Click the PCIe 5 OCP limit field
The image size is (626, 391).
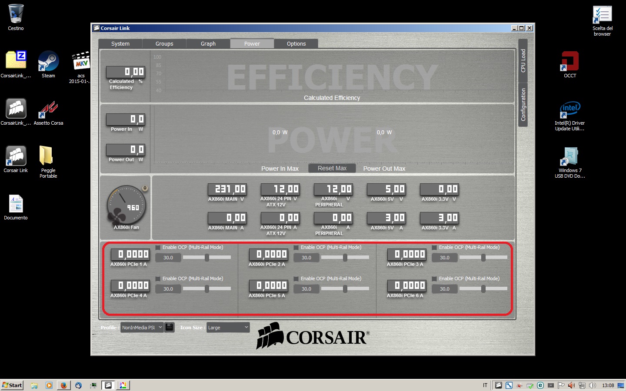pyautogui.click(x=306, y=289)
